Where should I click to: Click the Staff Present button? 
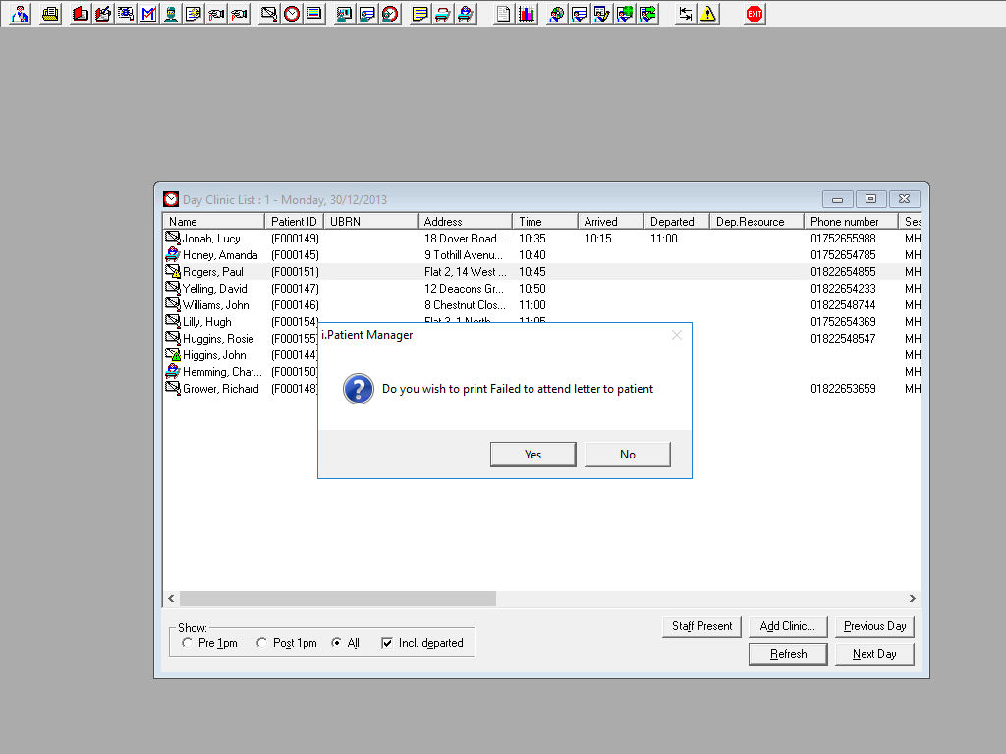(x=701, y=626)
